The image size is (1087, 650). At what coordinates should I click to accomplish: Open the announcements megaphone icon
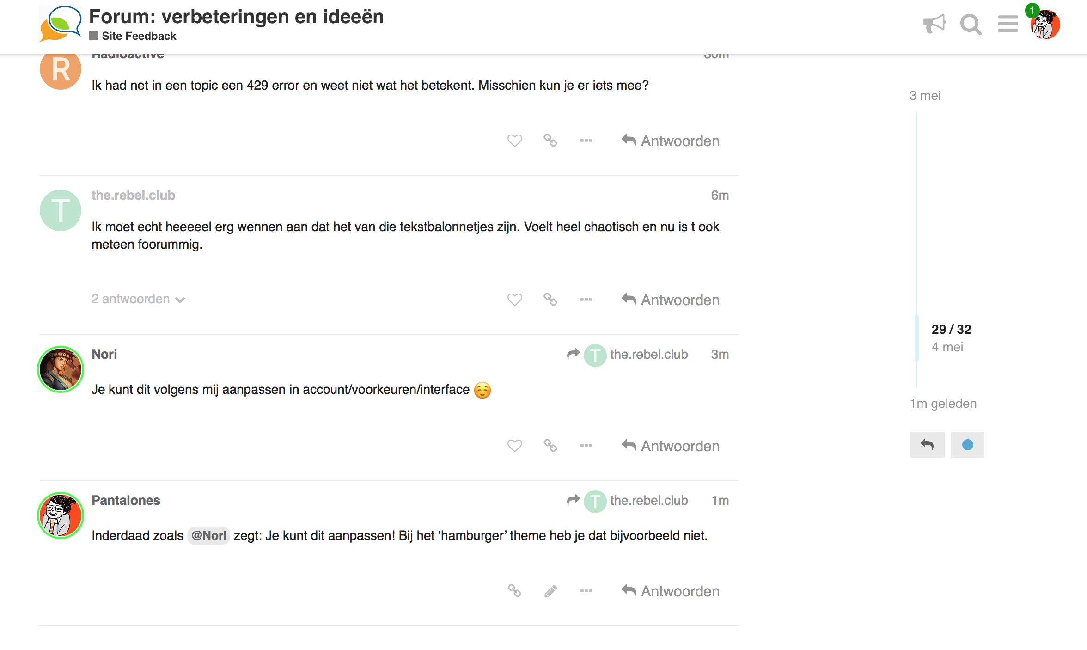934,24
